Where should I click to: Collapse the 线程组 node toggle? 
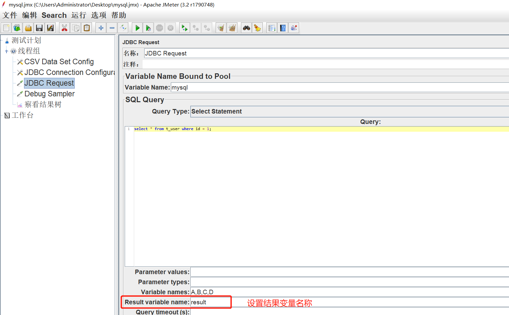point(6,51)
